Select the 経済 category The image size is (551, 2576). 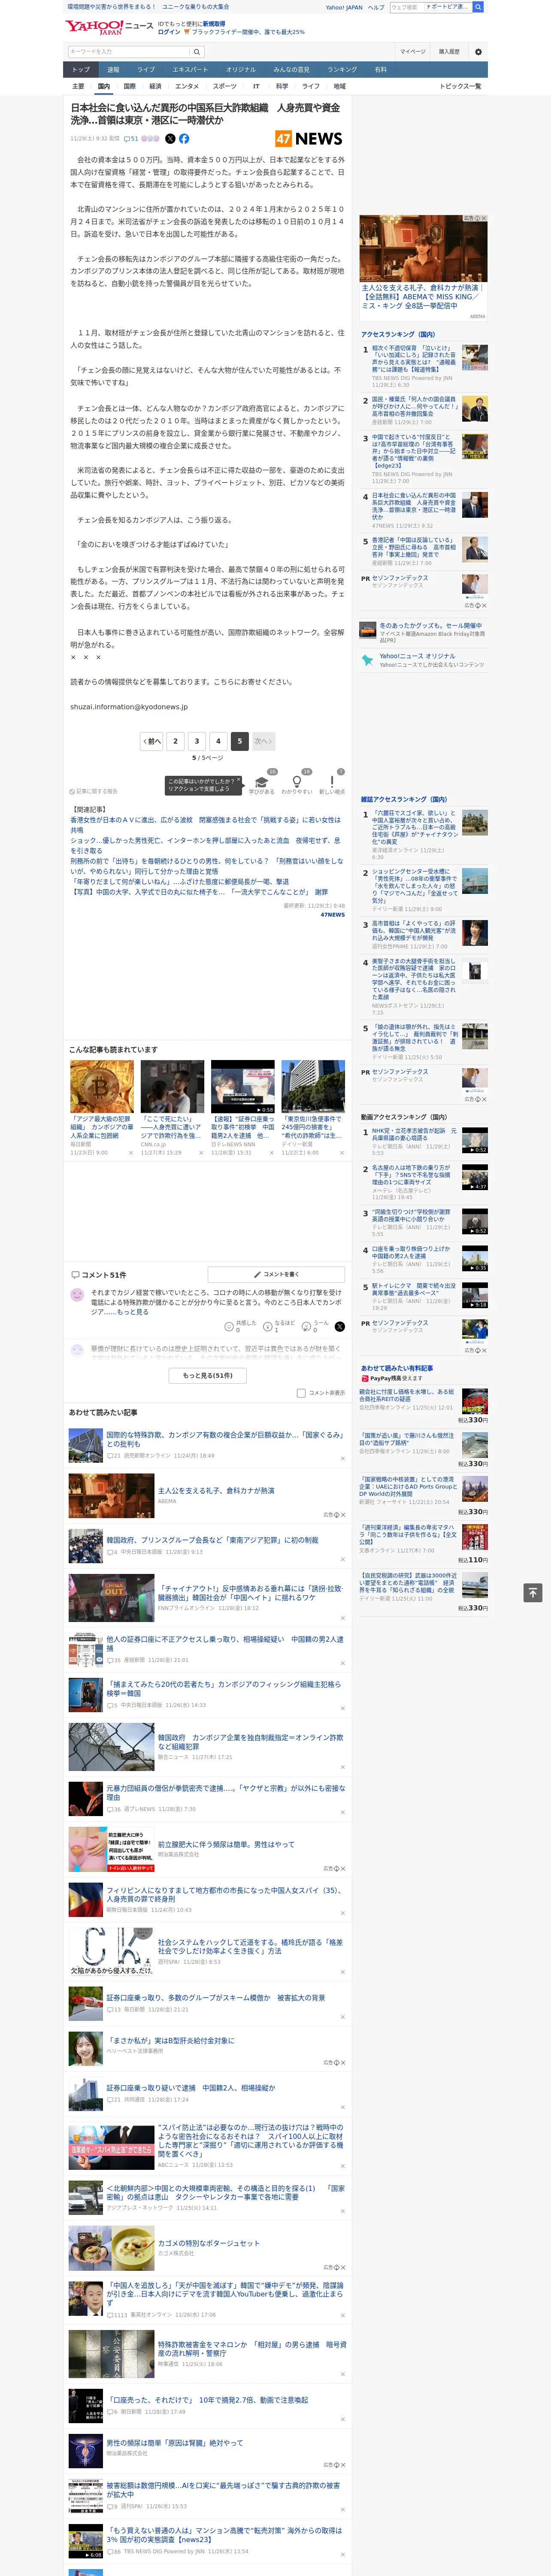click(155, 86)
